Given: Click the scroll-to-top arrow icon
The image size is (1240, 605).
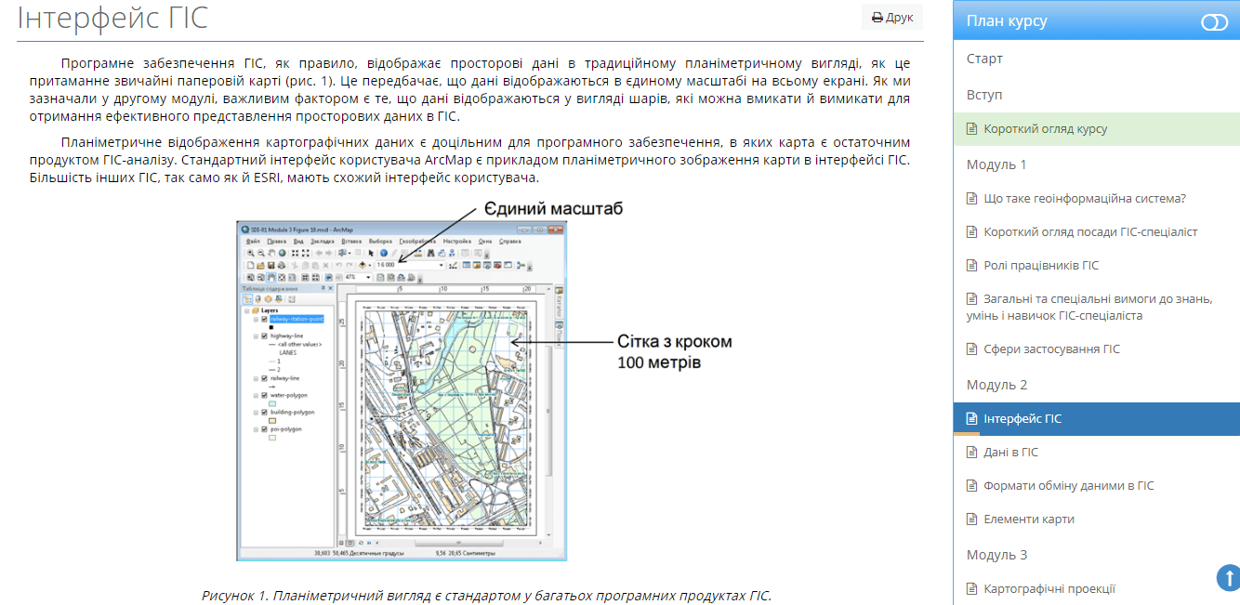Looking at the screenshot, I should tap(1227, 578).
